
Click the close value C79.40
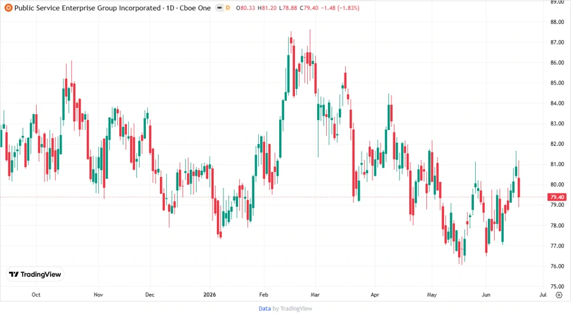click(x=309, y=8)
